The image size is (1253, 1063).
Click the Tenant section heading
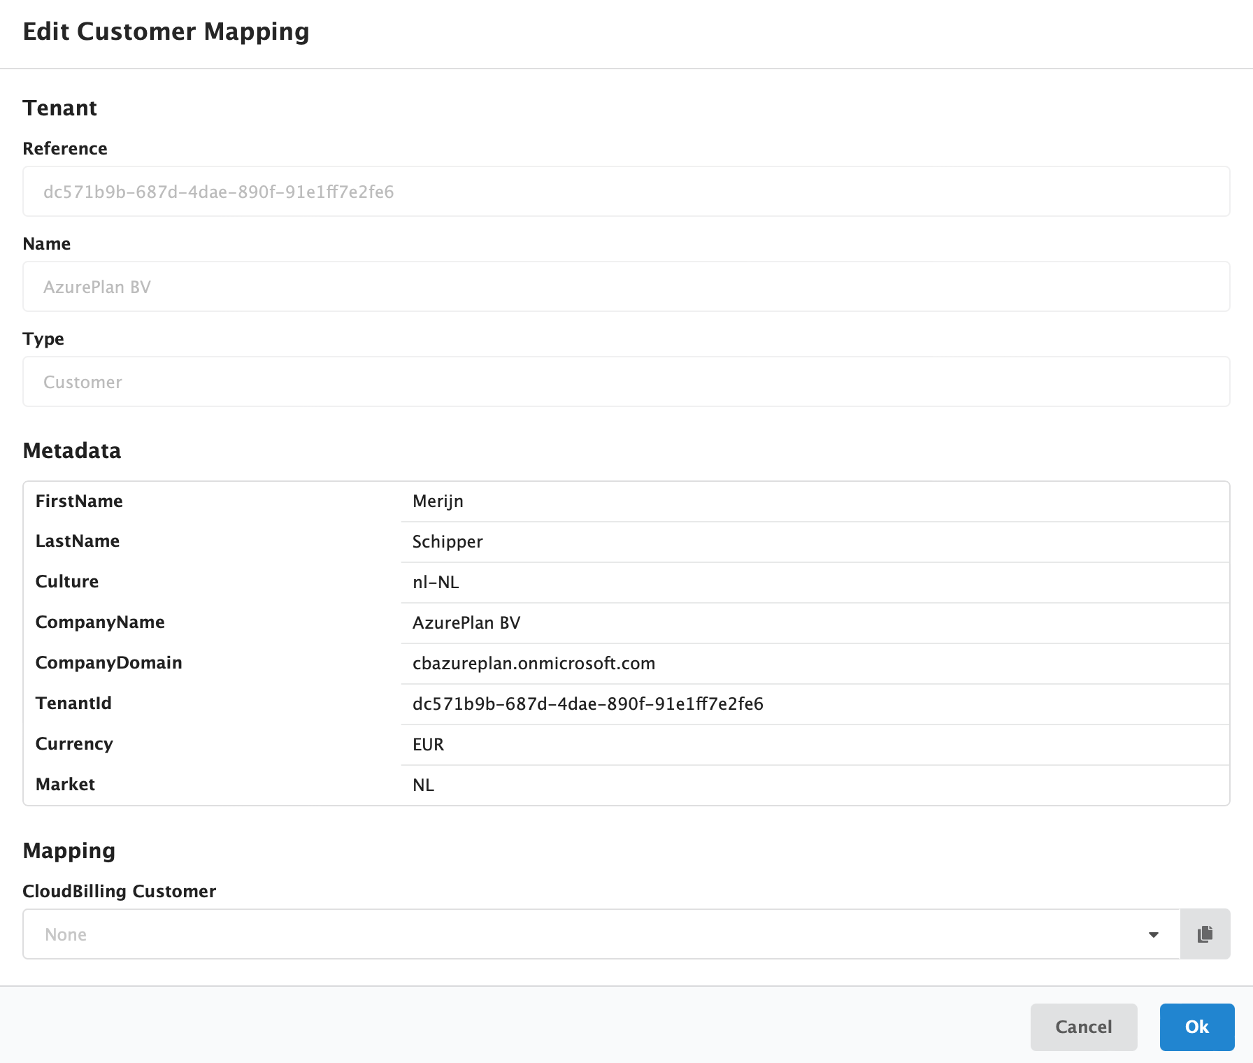pyautogui.click(x=60, y=108)
